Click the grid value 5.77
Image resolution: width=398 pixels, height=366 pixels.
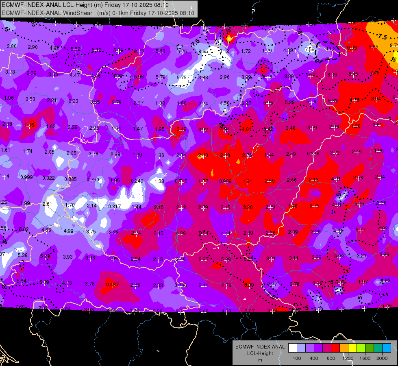(x=361, y=230)
